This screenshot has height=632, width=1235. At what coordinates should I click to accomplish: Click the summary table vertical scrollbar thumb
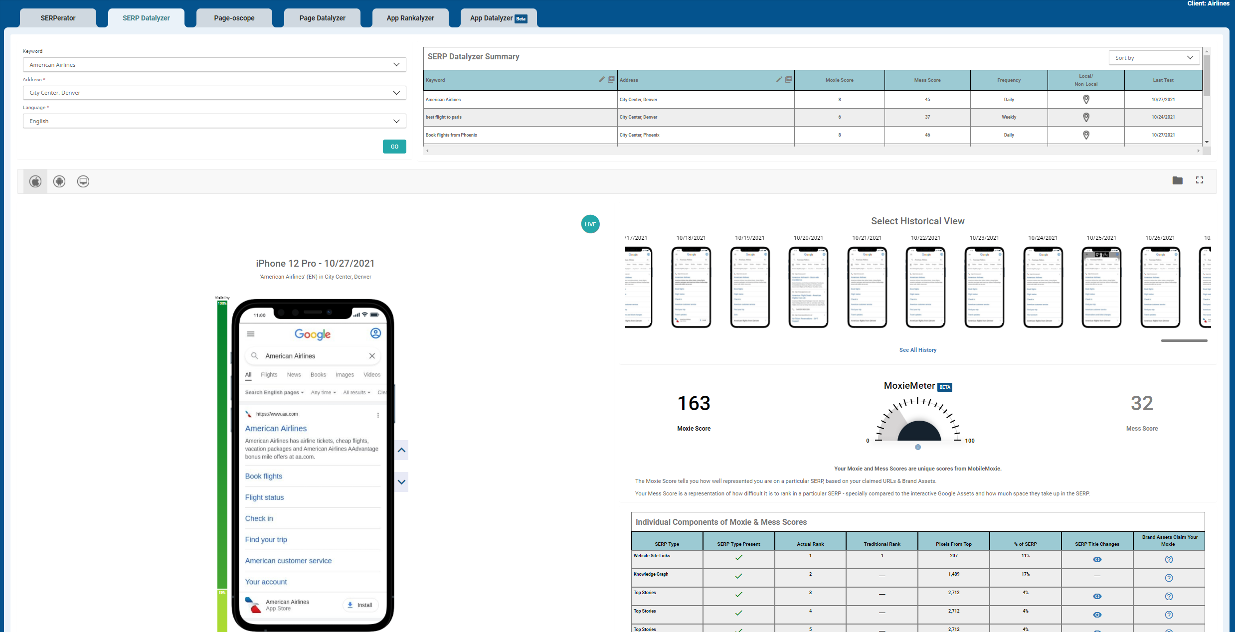tap(1207, 76)
